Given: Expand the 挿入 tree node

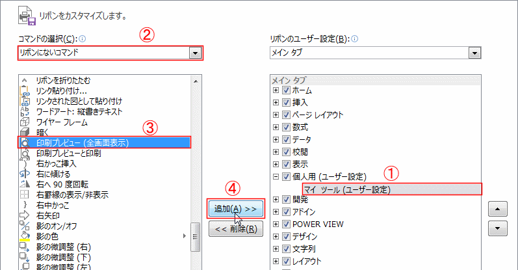Looking at the screenshot, I should click(x=276, y=103).
